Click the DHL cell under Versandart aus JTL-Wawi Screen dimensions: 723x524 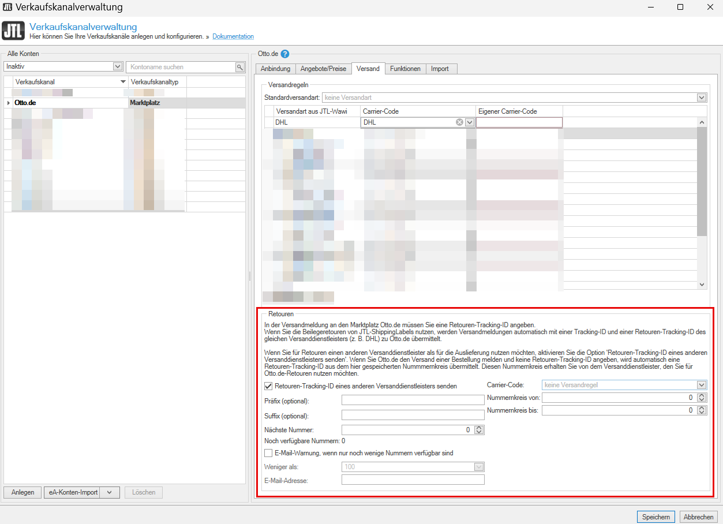point(317,122)
